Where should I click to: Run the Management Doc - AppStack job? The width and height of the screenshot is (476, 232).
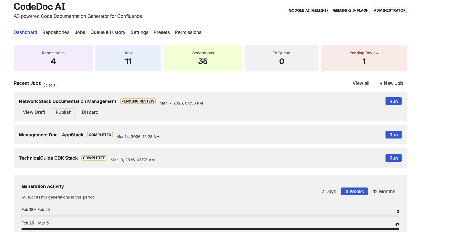393,135
